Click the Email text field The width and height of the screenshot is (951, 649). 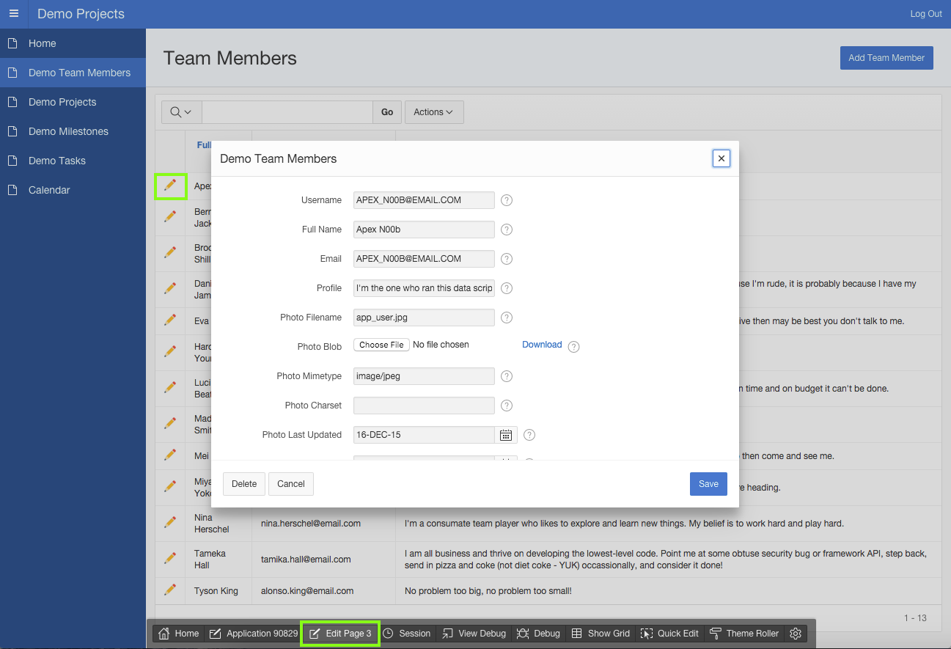point(424,259)
